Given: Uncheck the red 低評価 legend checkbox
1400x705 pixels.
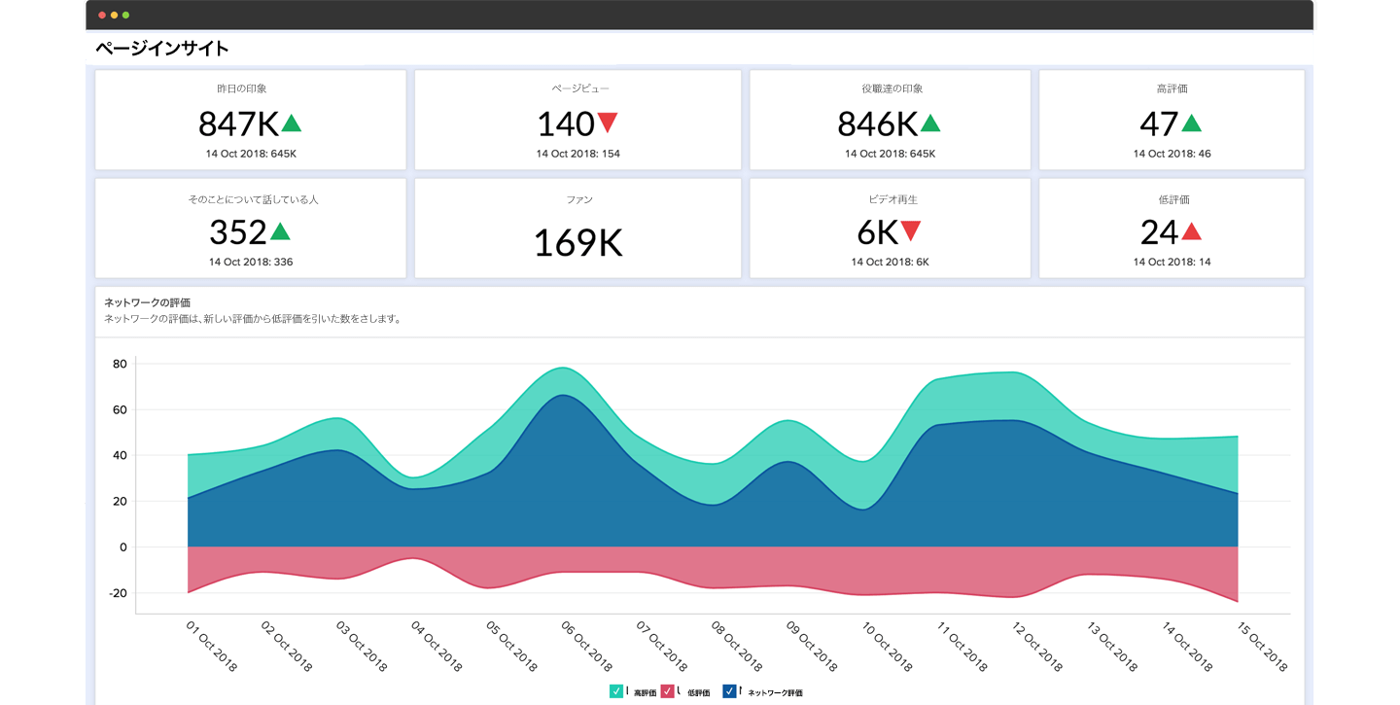Looking at the screenshot, I should [x=667, y=691].
